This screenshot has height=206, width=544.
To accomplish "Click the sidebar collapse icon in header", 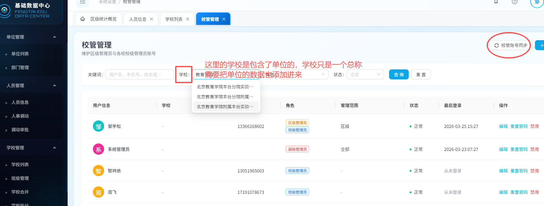I will tap(83, 2).
